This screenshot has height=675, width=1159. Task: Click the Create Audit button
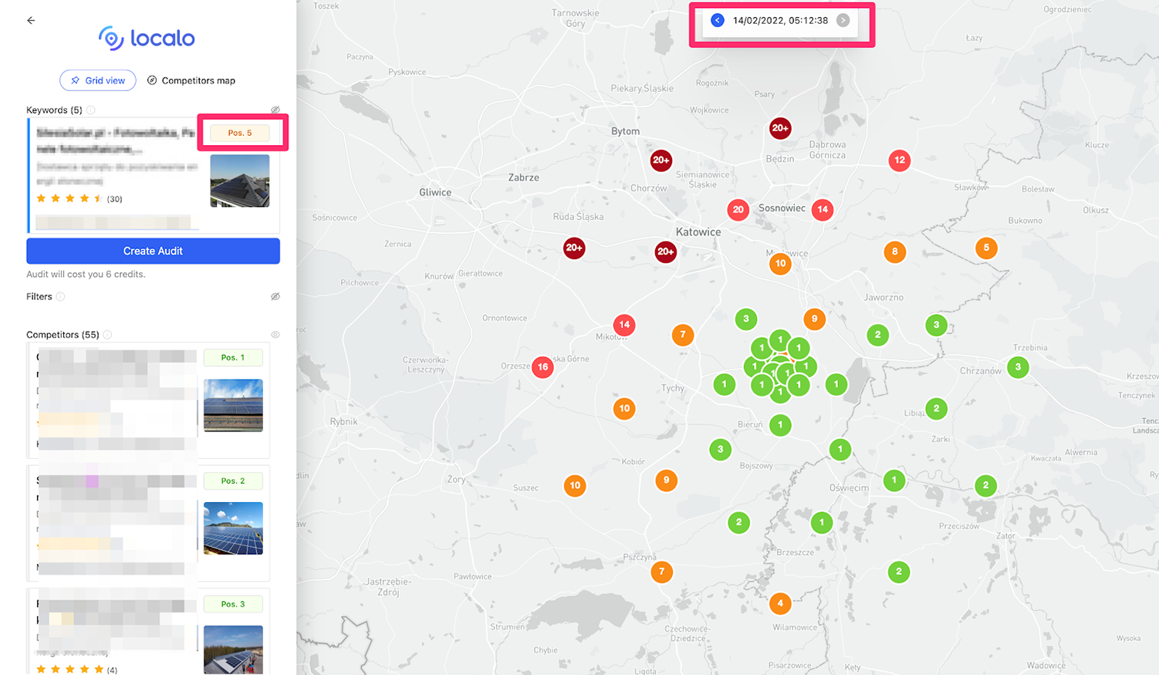tap(153, 251)
